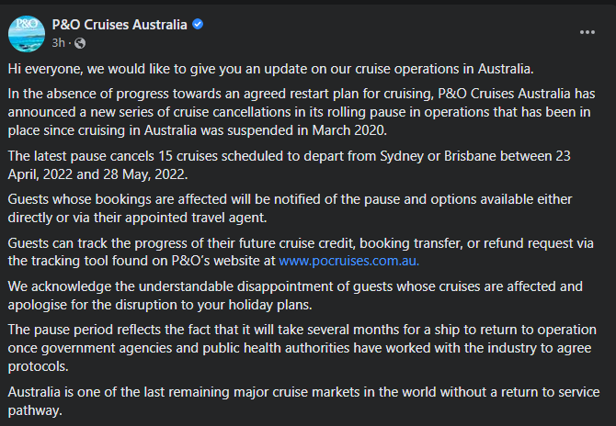This screenshot has width=616, height=426.
Task: Click the blue verified badge icon
Action: [198, 24]
